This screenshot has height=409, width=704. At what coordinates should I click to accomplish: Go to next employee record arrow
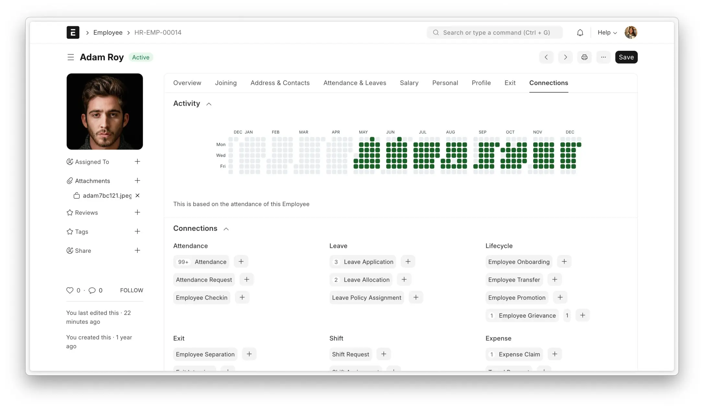pos(565,57)
